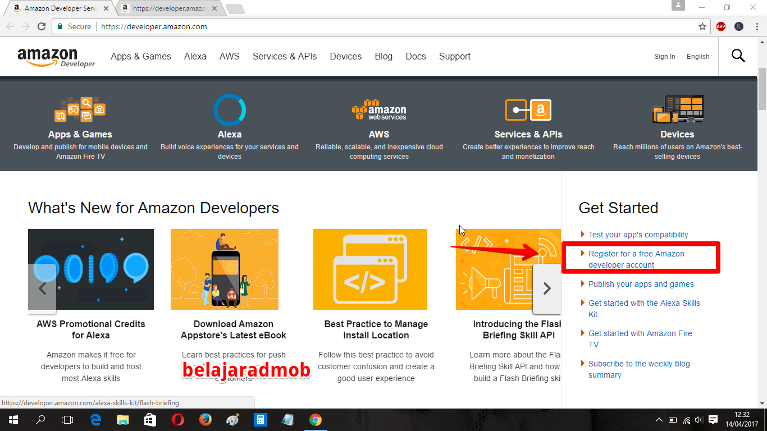Click the Alexa ring icon

pos(230,109)
